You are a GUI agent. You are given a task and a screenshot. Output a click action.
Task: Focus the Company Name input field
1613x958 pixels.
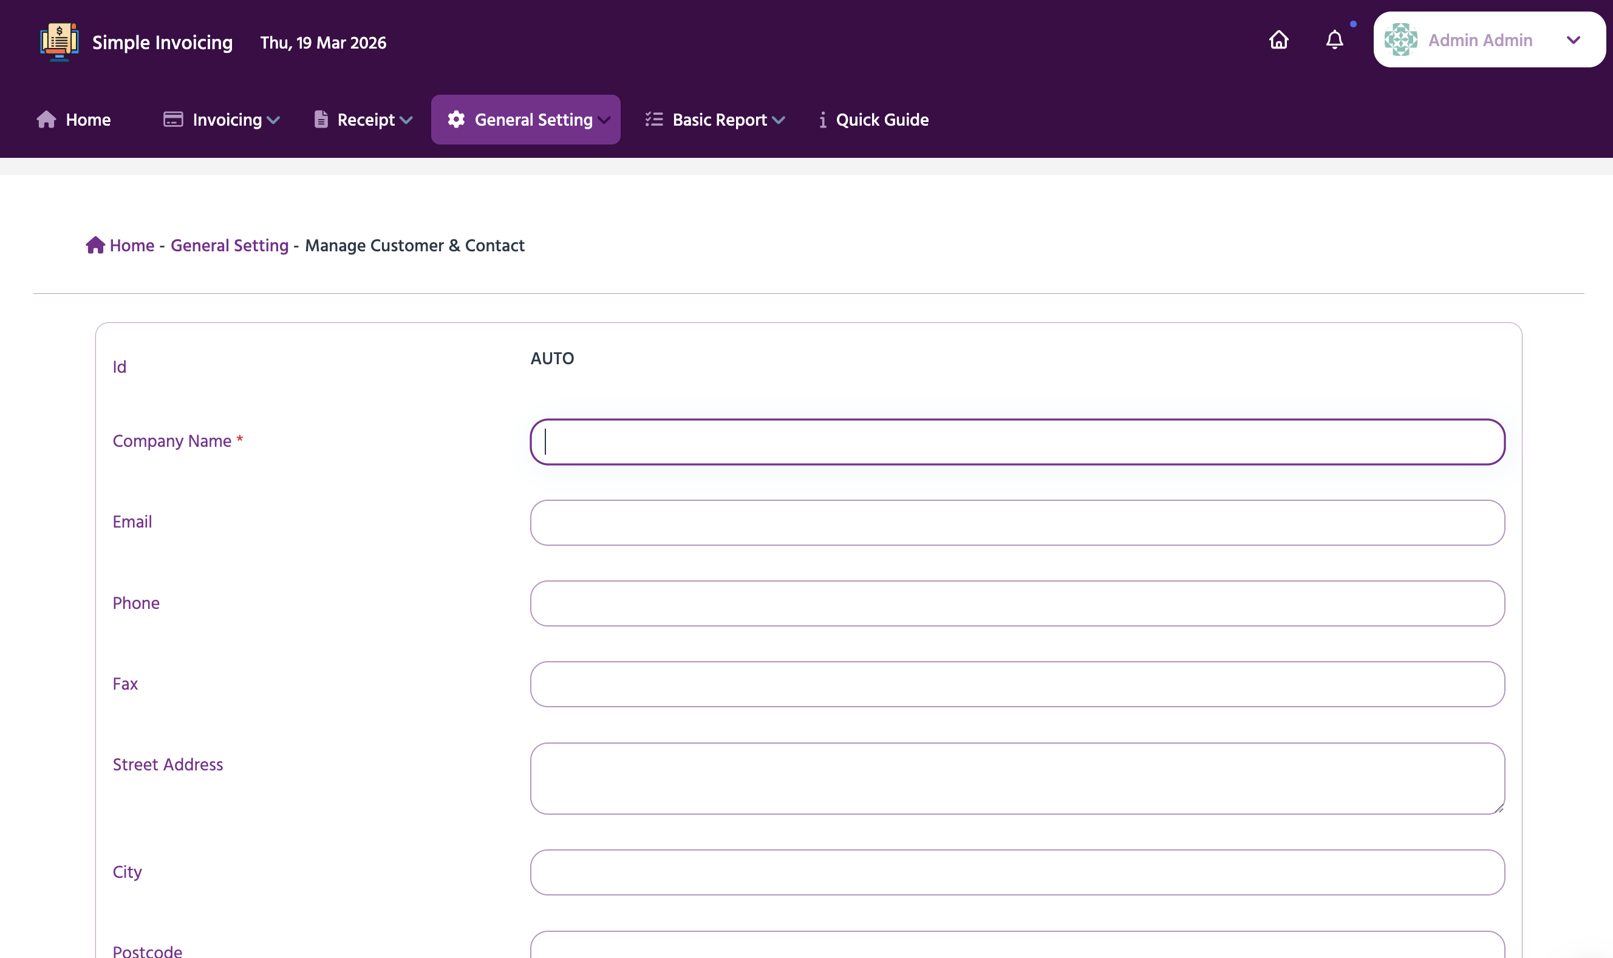(1017, 441)
